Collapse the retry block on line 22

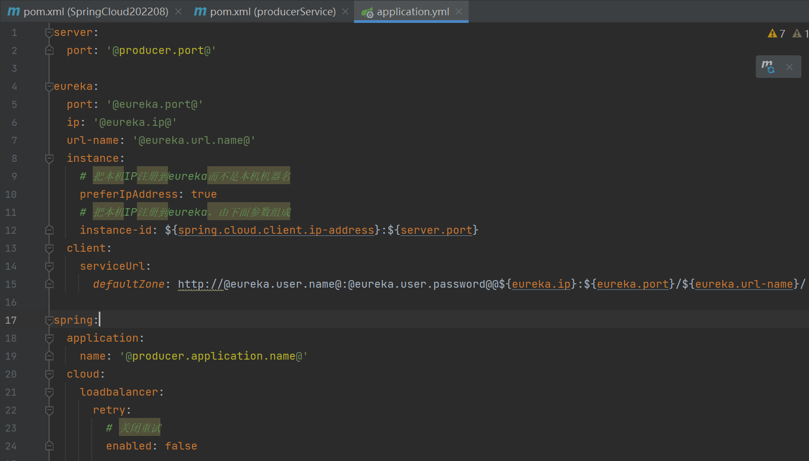49,410
